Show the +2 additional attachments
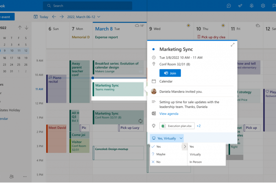This screenshot has width=276, height=184. pyautogui.click(x=199, y=126)
